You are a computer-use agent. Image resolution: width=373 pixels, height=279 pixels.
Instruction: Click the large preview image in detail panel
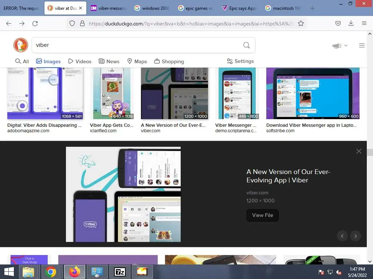pos(123,194)
